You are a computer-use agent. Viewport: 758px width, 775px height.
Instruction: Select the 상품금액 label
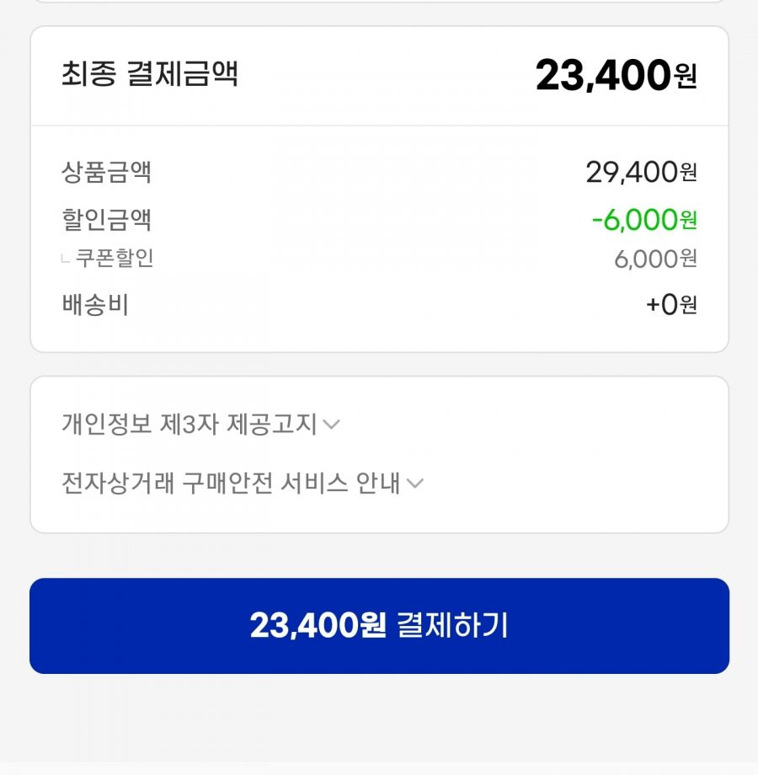106,172
